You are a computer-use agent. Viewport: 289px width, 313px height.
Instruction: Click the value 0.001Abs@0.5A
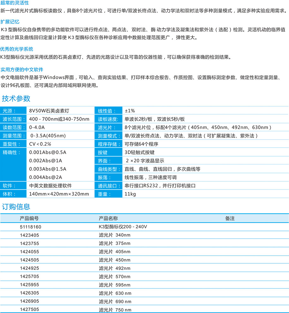(48, 152)
